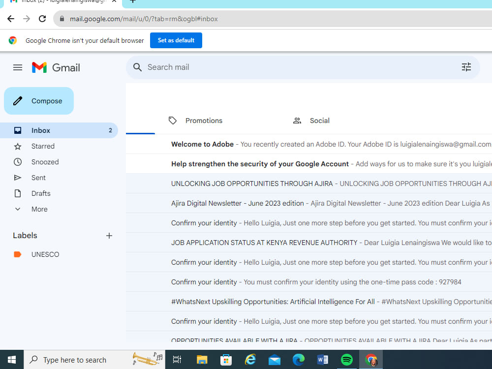Open Help strengthen the security email
The height and width of the screenshot is (369, 492).
pyautogui.click(x=309, y=164)
